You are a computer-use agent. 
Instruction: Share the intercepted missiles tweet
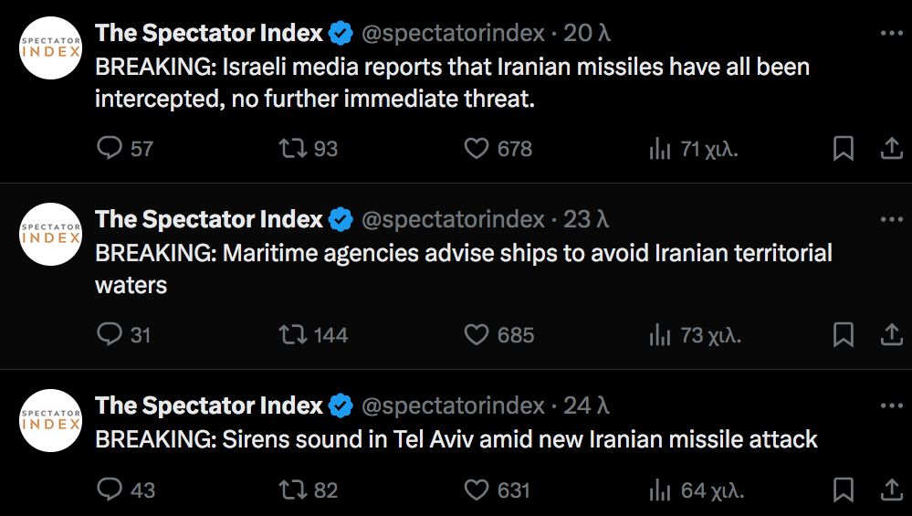pyautogui.click(x=891, y=148)
